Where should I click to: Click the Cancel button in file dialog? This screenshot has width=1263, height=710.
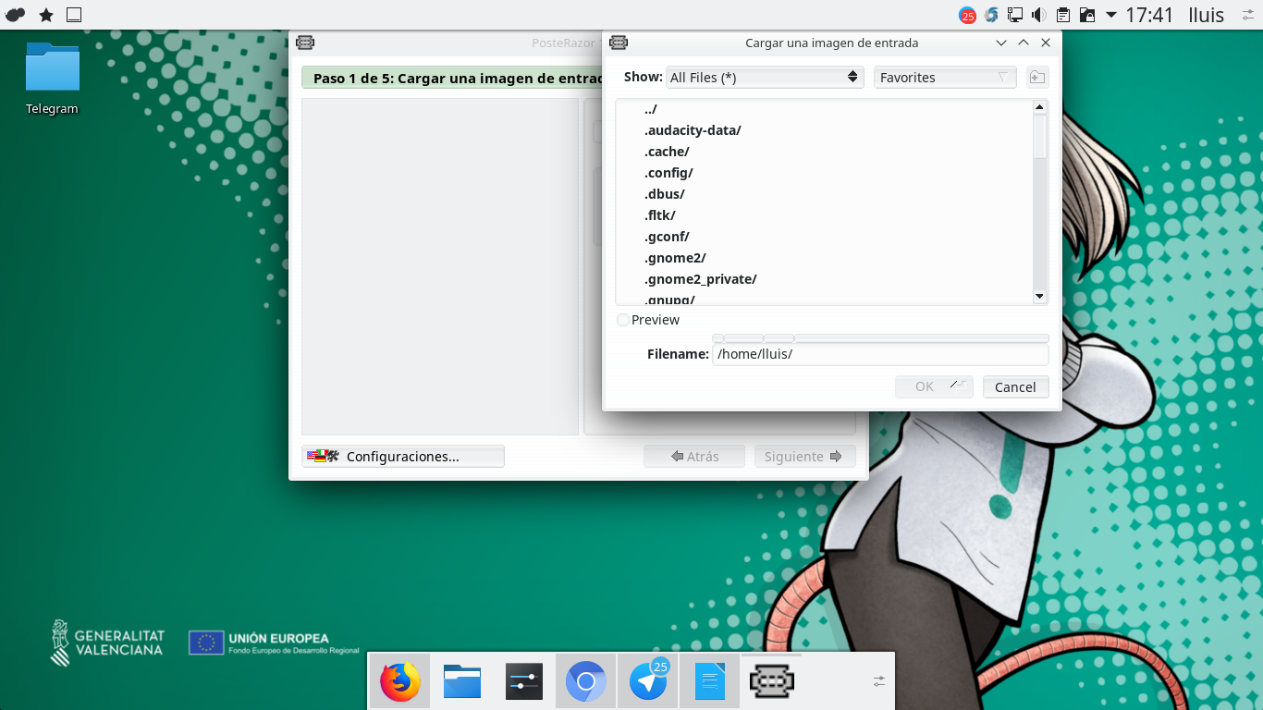click(x=1015, y=387)
